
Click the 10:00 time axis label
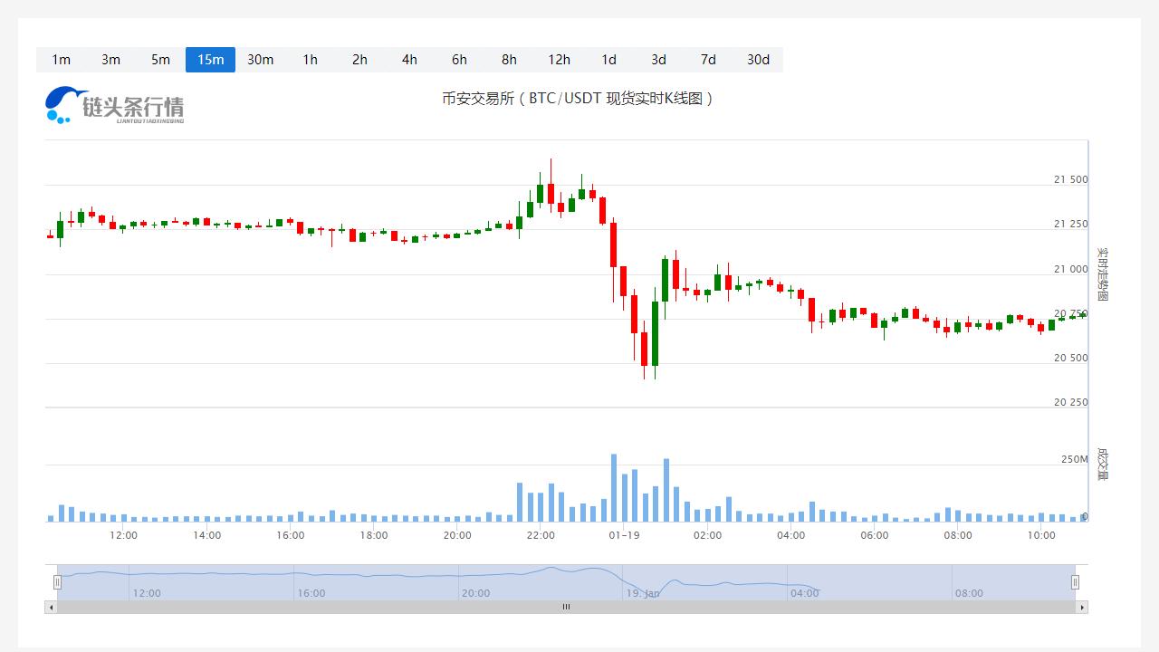click(1041, 535)
